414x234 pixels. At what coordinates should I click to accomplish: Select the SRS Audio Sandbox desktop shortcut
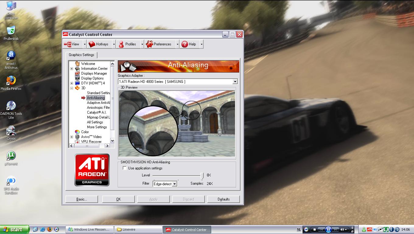pyautogui.click(x=11, y=186)
